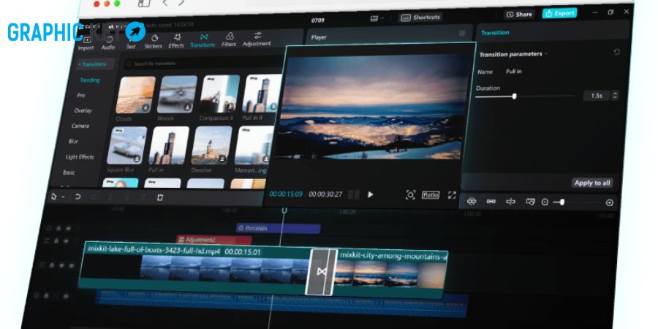
Task: Click the Export button
Action: click(559, 13)
